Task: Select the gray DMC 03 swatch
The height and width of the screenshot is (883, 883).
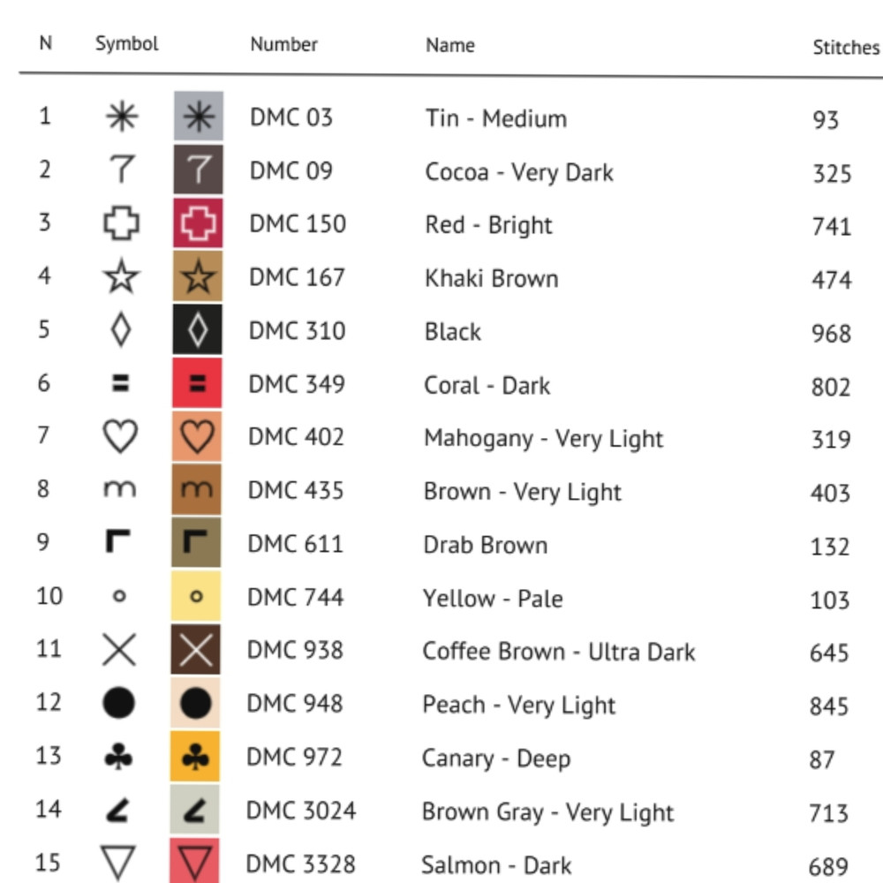Action: click(x=198, y=117)
